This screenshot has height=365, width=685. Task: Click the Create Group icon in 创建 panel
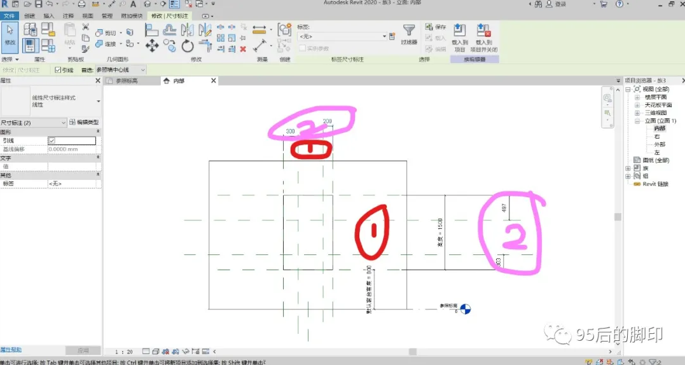[284, 30]
